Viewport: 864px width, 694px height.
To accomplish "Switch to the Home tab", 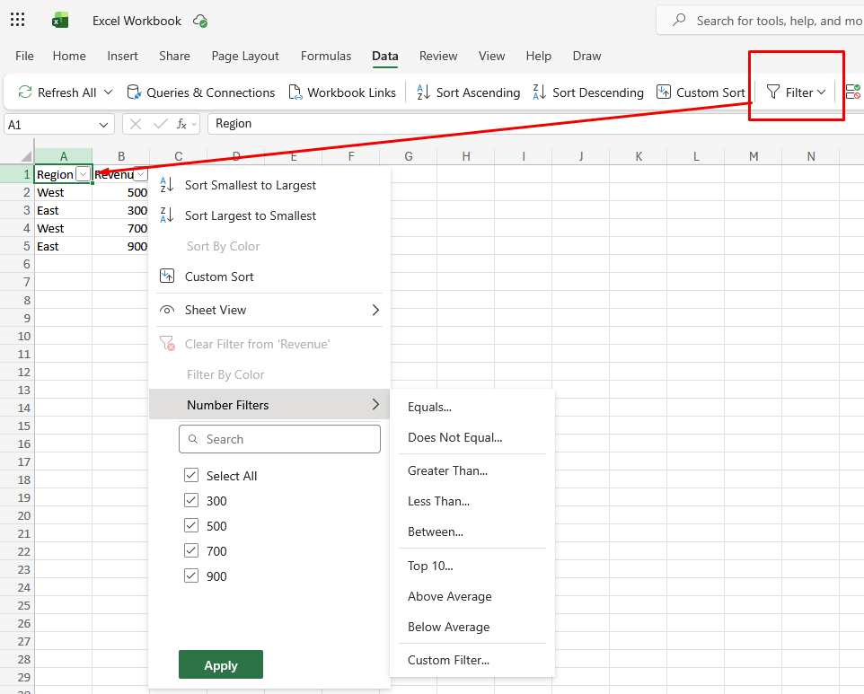I will tap(69, 57).
